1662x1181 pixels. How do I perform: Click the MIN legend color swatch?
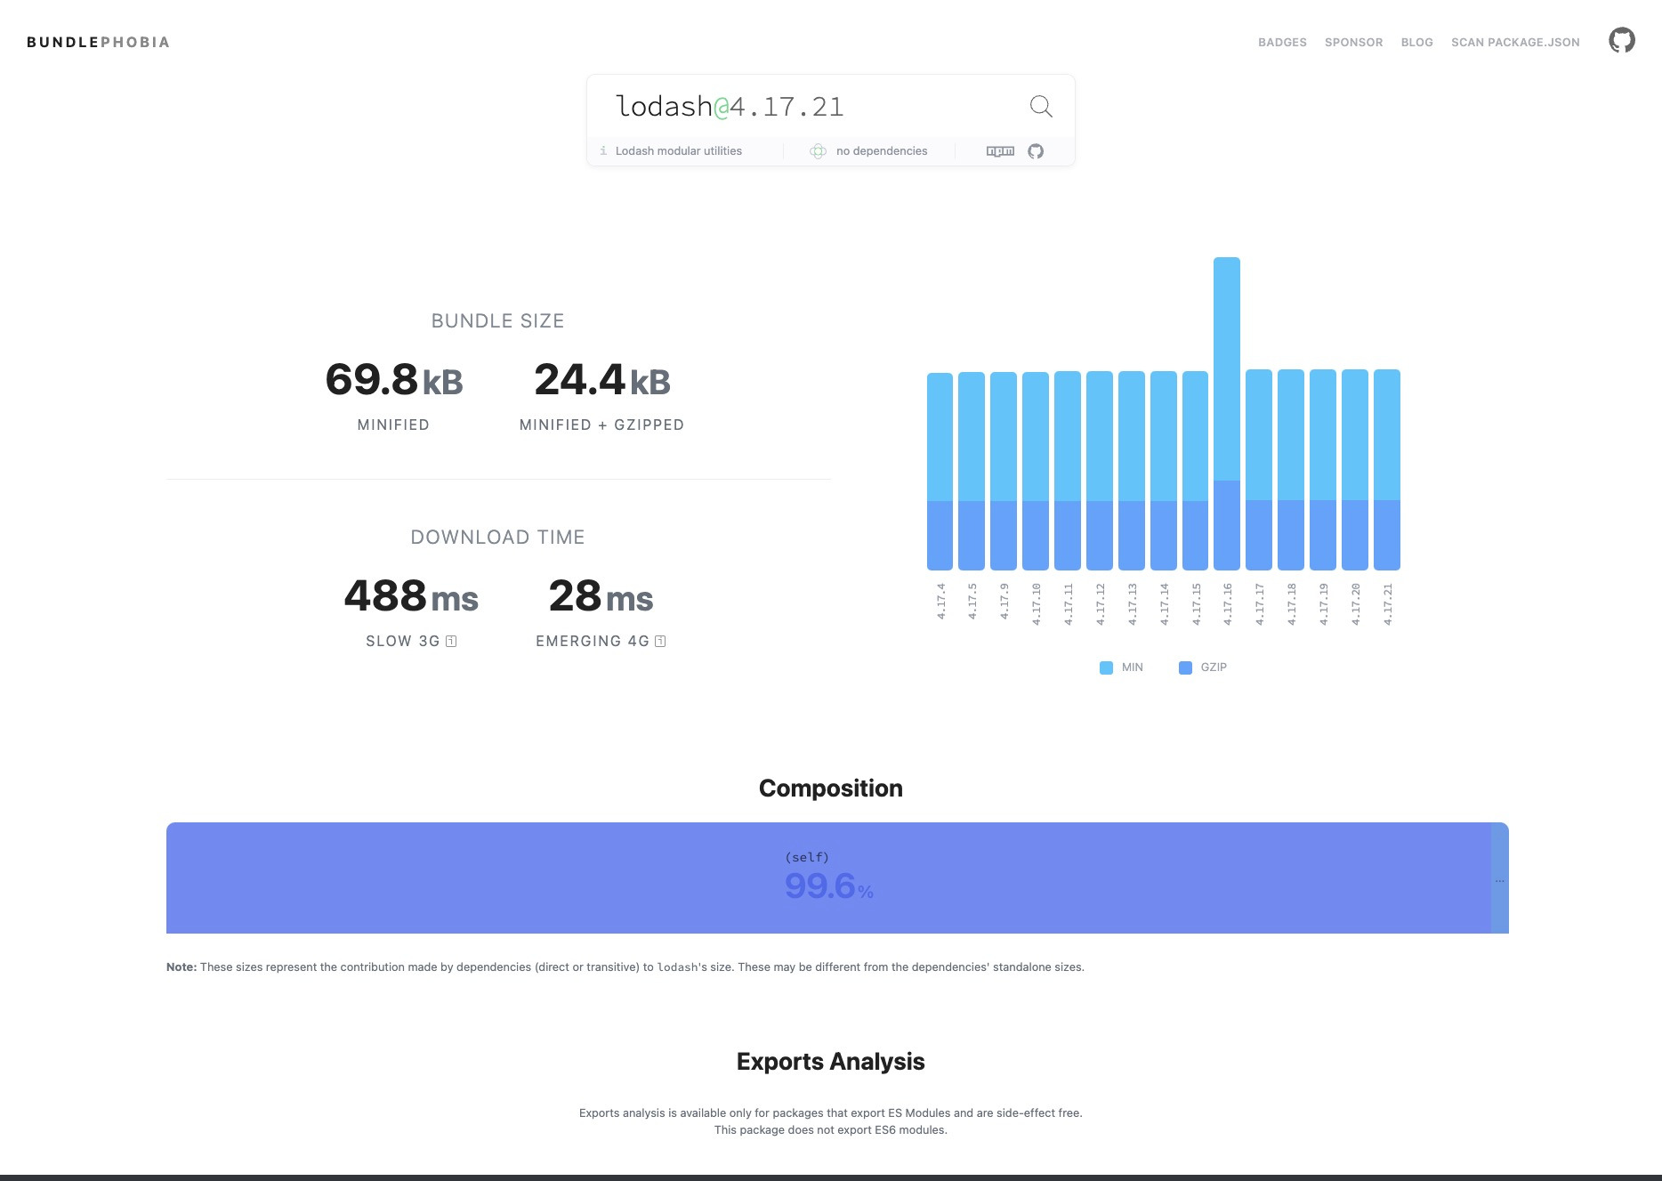click(x=1106, y=667)
